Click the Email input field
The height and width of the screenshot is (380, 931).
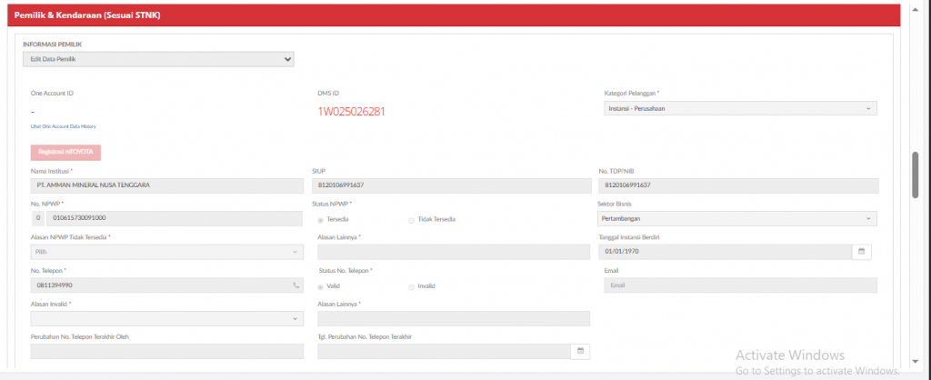tap(737, 285)
